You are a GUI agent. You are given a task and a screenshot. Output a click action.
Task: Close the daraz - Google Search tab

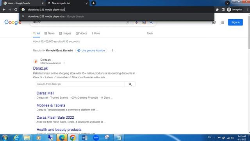pyautogui.click(x=43, y=3)
